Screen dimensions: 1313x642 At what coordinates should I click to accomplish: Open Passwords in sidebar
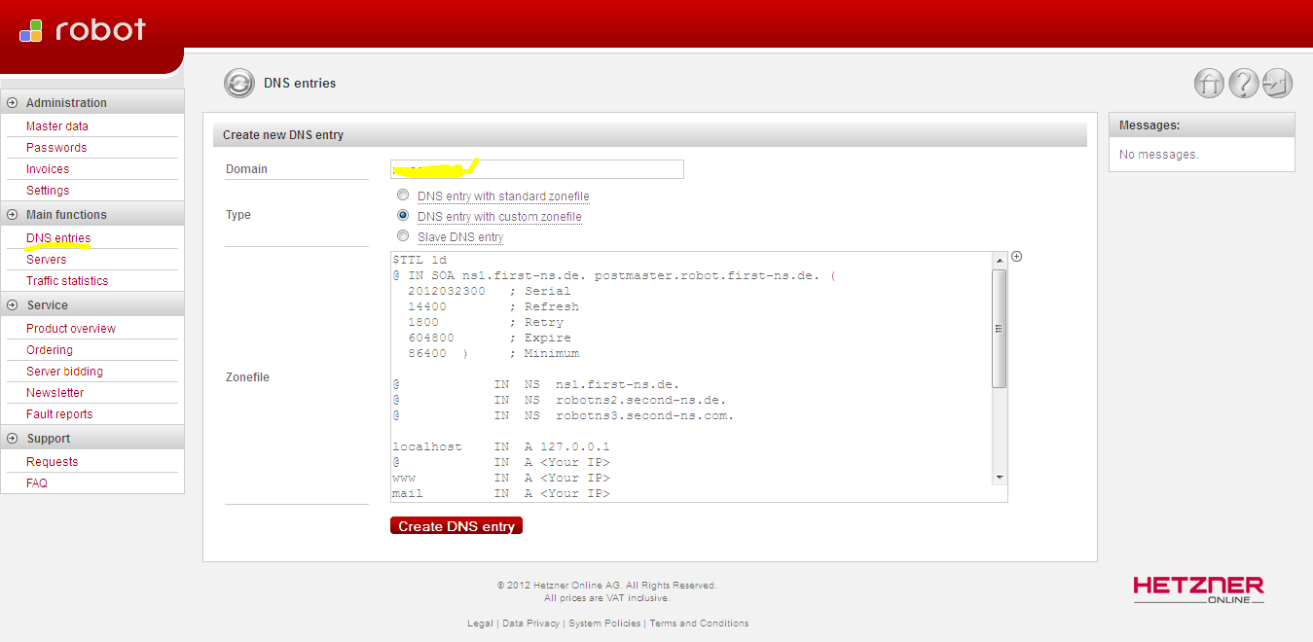pyautogui.click(x=56, y=148)
